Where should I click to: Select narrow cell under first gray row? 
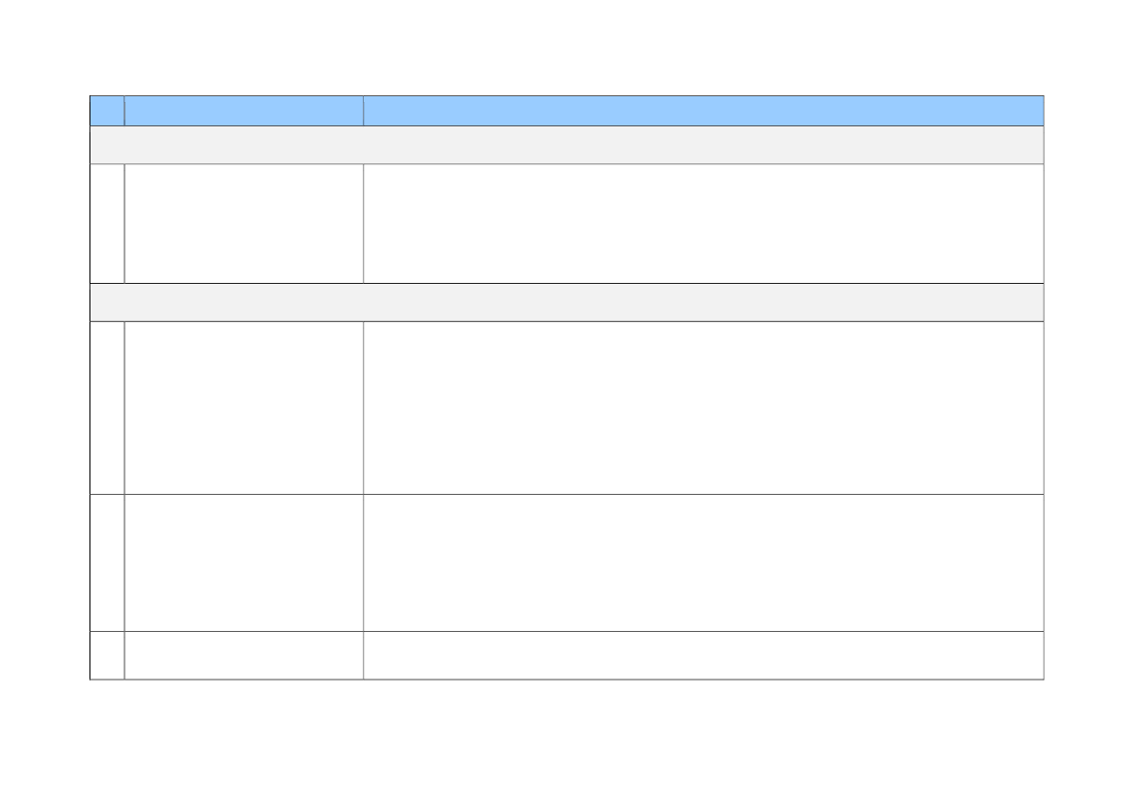point(107,224)
